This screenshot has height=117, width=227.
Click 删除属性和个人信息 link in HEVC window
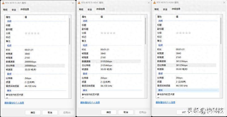coord(90,103)
